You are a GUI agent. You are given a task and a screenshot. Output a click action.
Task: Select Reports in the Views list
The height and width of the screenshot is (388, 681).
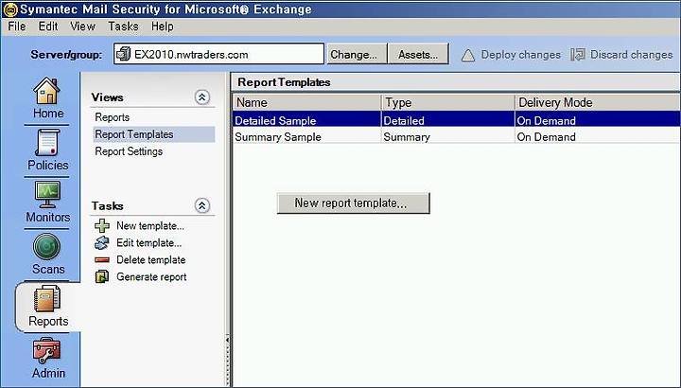pyautogui.click(x=112, y=117)
